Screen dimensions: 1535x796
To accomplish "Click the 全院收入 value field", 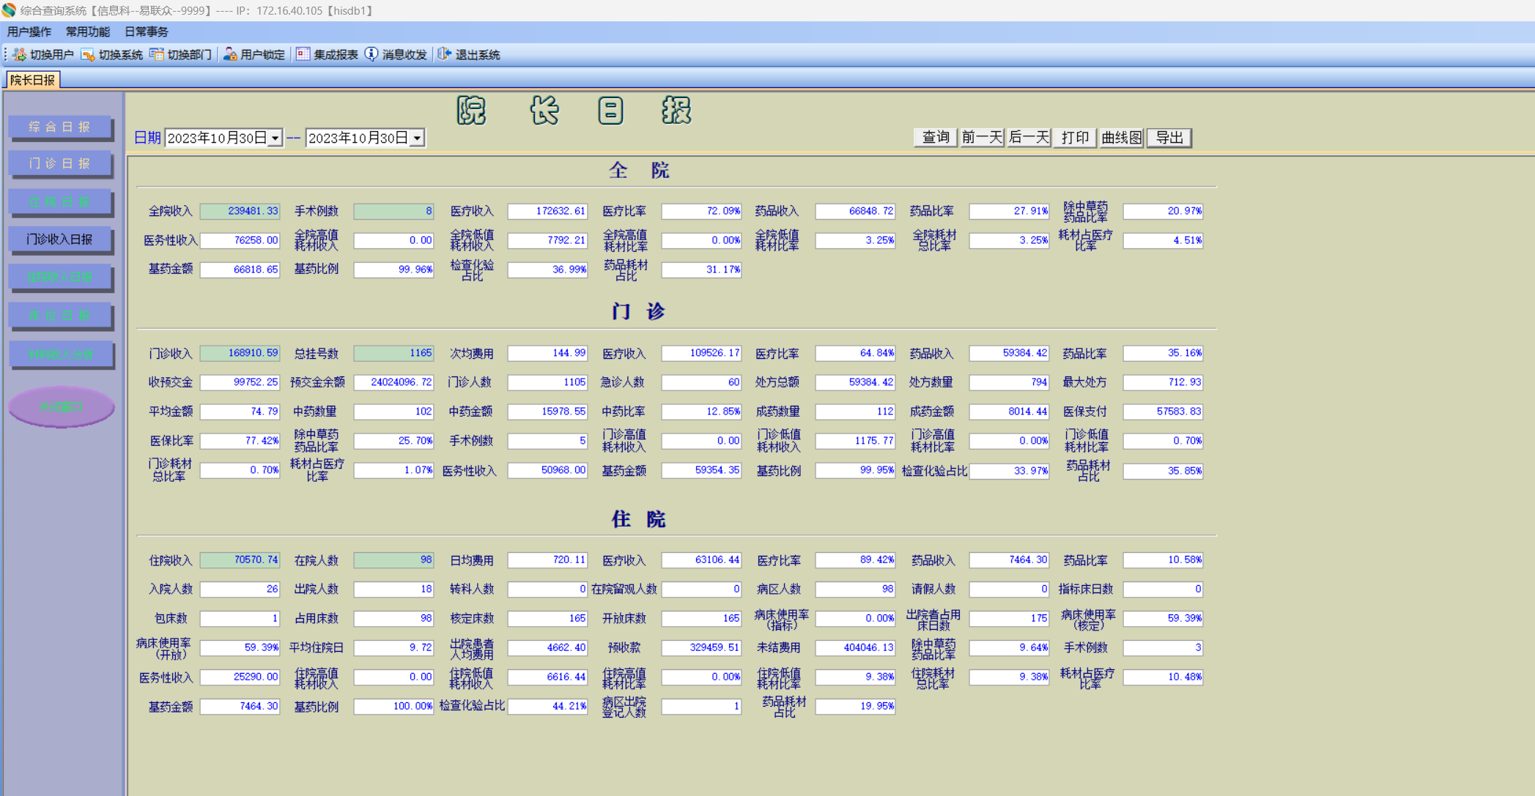I will click(240, 212).
